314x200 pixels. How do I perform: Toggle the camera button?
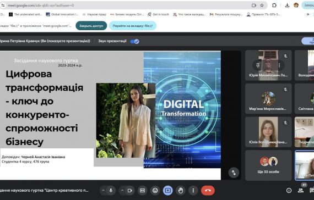tap(130, 191)
